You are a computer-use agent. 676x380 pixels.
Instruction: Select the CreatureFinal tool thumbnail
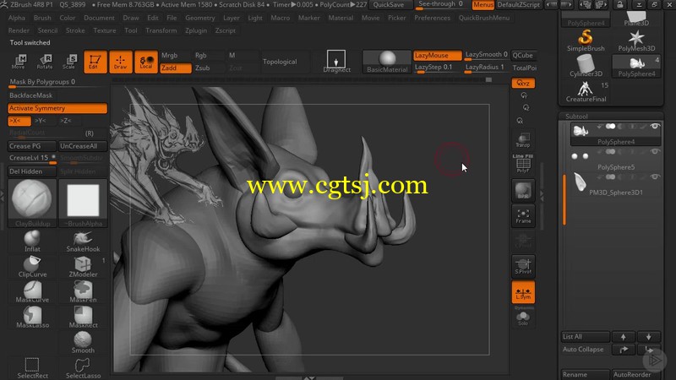point(586,91)
